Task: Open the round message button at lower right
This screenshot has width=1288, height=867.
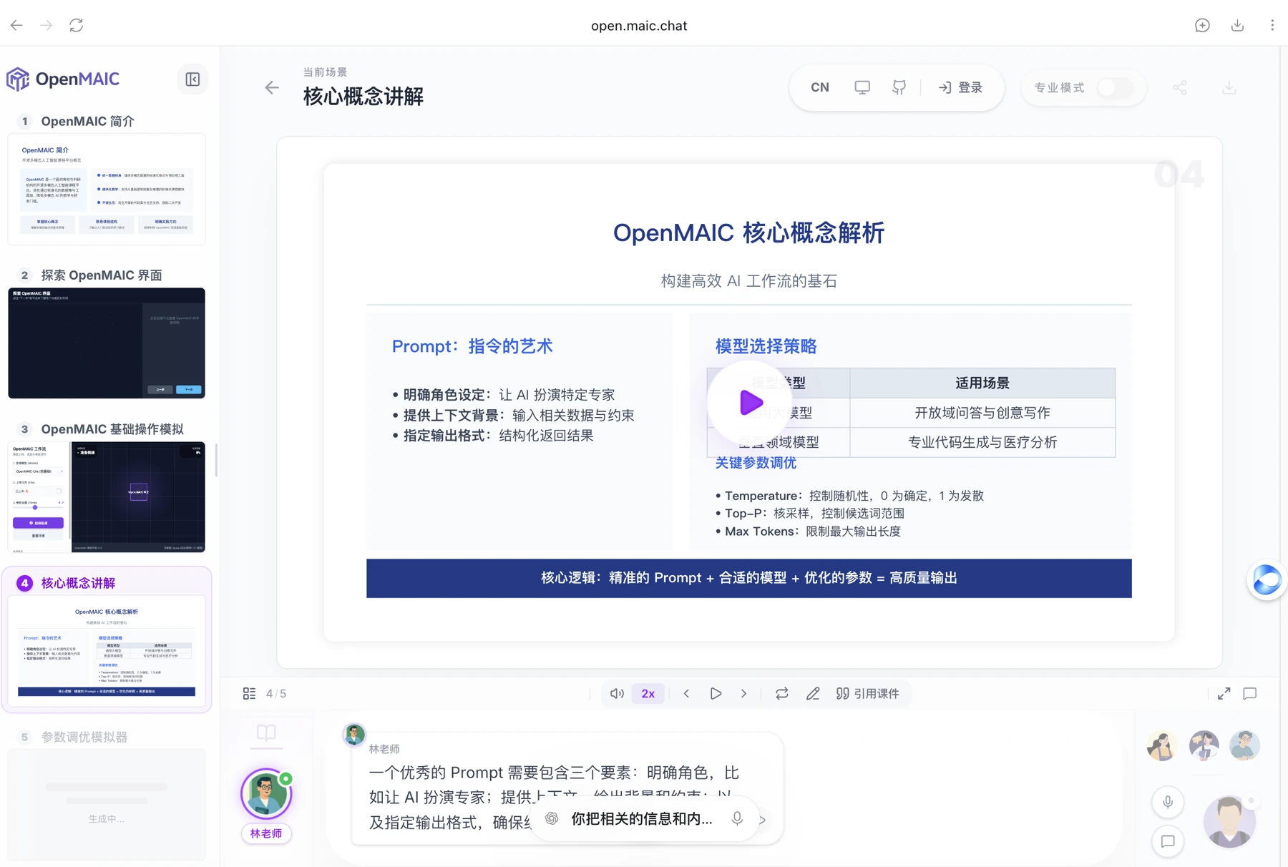Action: [x=1168, y=841]
